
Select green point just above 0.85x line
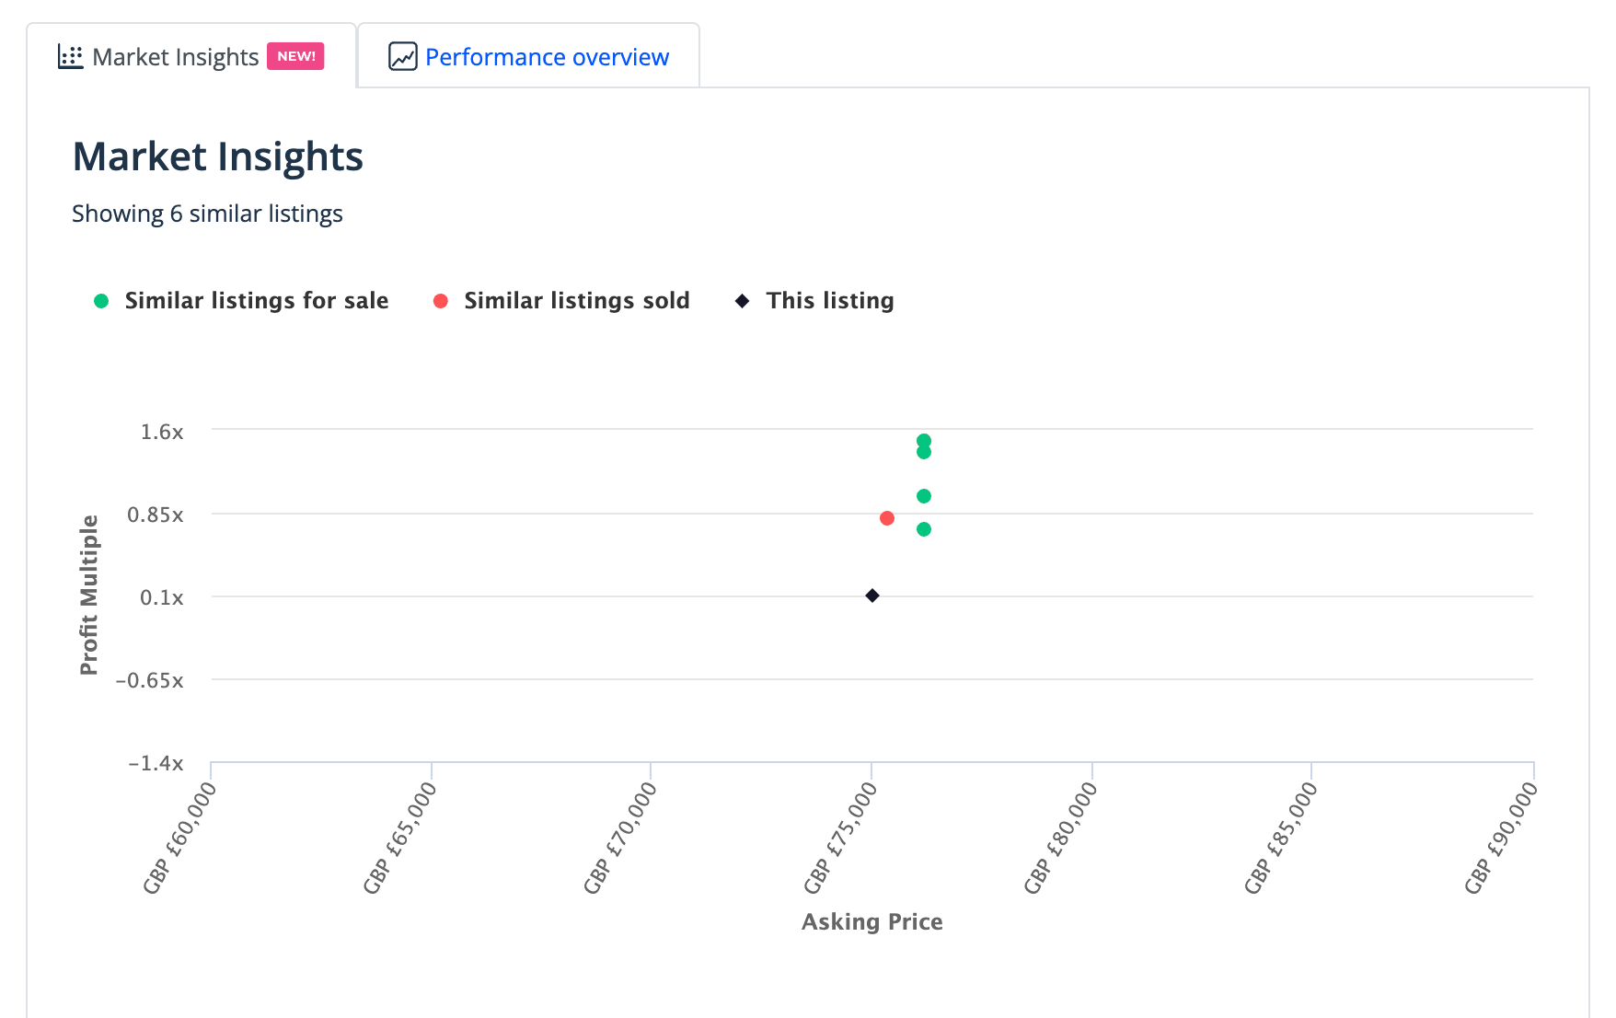click(924, 496)
